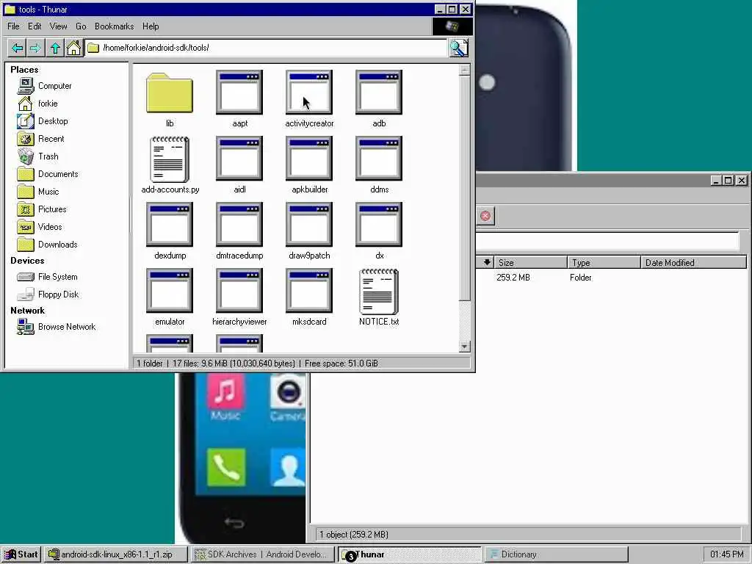Go to parent folder with up arrow
This screenshot has height=564, width=752.
click(55, 48)
